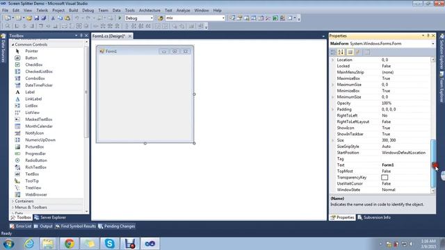Choose the Pointer tool in Toolbox
Viewport: 445px width, 250px height.
click(x=31, y=51)
